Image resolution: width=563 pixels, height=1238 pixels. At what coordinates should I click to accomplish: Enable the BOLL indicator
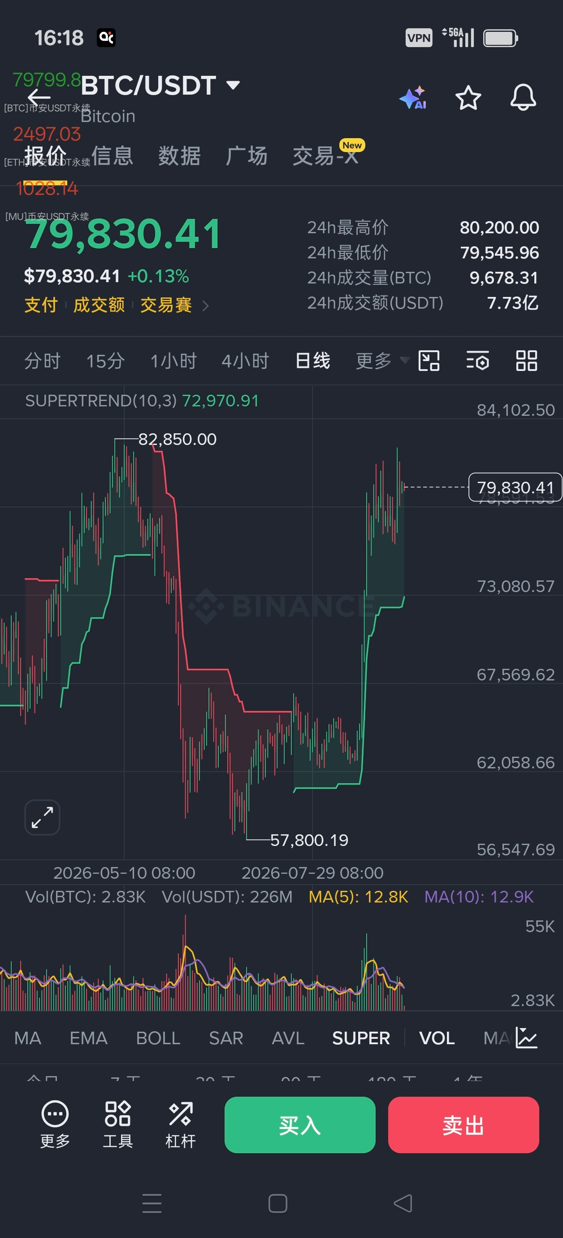coord(158,1038)
